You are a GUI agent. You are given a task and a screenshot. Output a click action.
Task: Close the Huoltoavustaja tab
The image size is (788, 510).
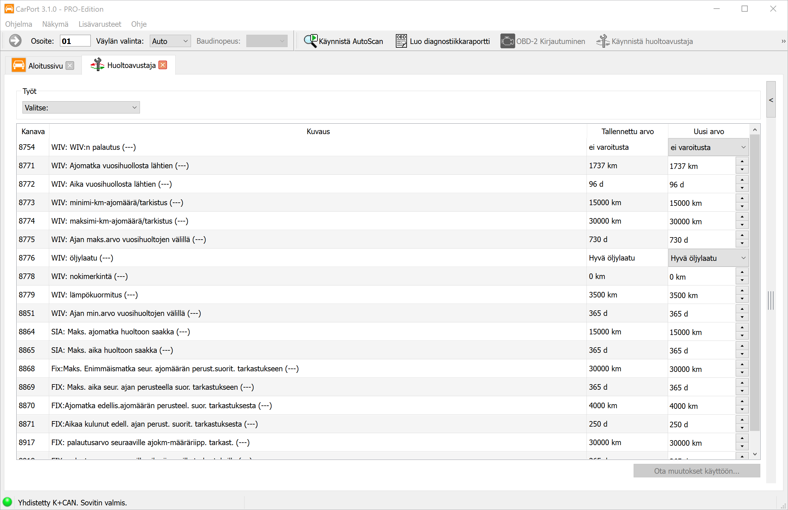163,65
